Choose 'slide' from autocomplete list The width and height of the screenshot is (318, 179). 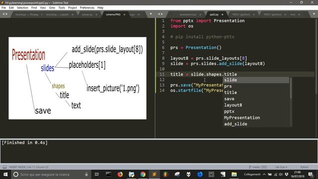(256, 80)
